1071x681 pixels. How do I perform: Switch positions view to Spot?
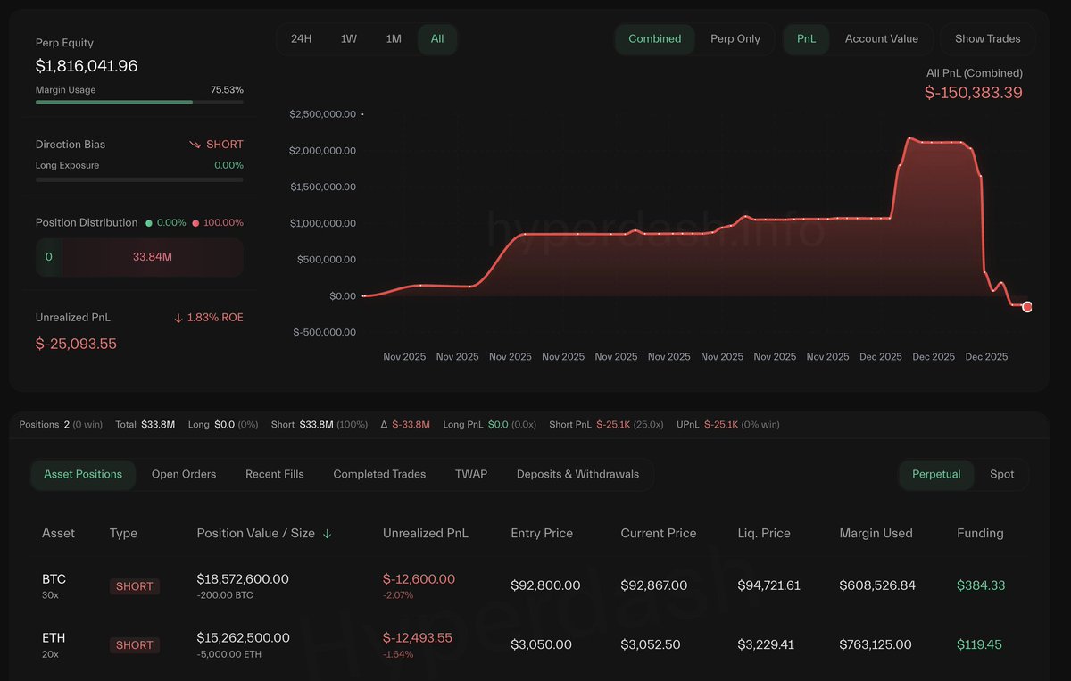pyautogui.click(x=1001, y=474)
